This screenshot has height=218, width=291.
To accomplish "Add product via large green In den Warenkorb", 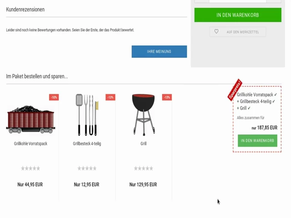I will tap(238, 15).
